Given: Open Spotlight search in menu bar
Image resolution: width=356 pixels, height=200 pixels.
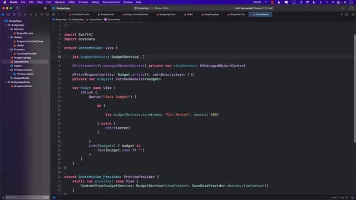Looking at the screenshot, I should (333, 2).
